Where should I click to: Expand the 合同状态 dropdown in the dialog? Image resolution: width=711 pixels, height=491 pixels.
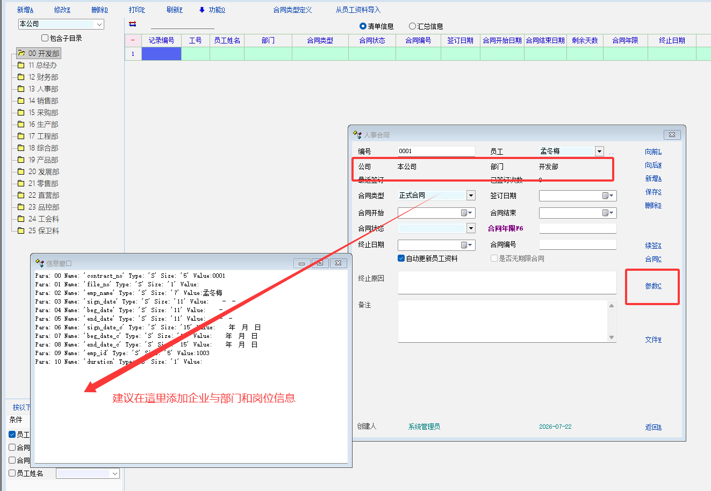point(471,228)
